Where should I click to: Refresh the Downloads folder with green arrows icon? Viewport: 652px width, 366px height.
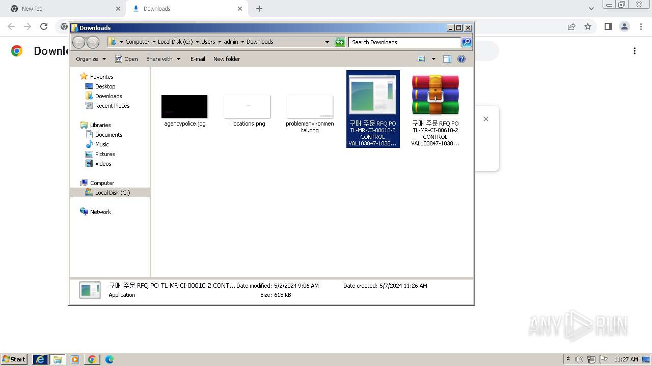coord(340,42)
